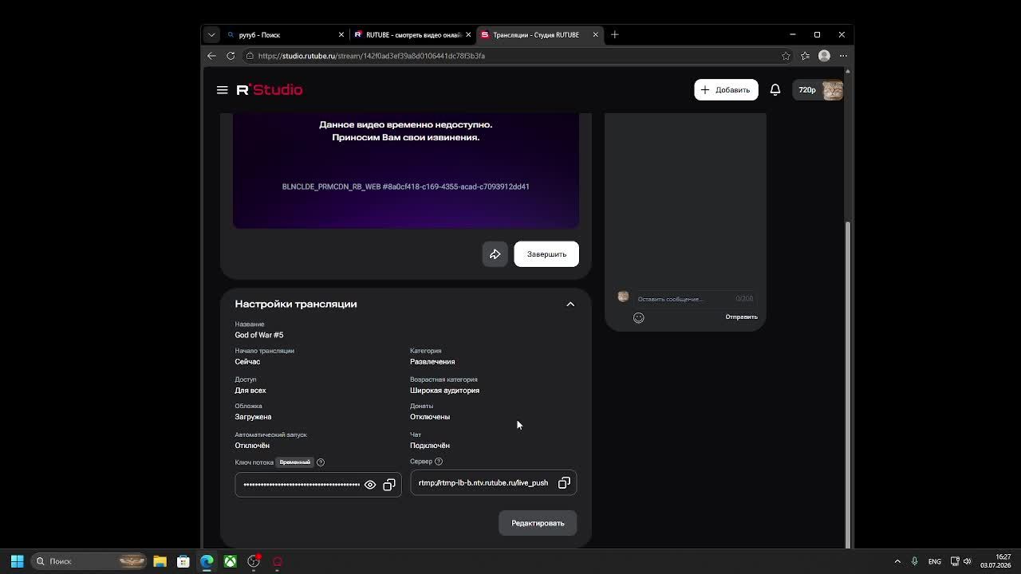Click the server URL field
Image resolution: width=1021 pixels, height=574 pixels.
coord(493,483)
